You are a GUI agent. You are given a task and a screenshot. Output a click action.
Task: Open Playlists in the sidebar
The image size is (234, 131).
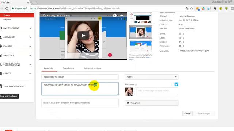tap(7, 20)
